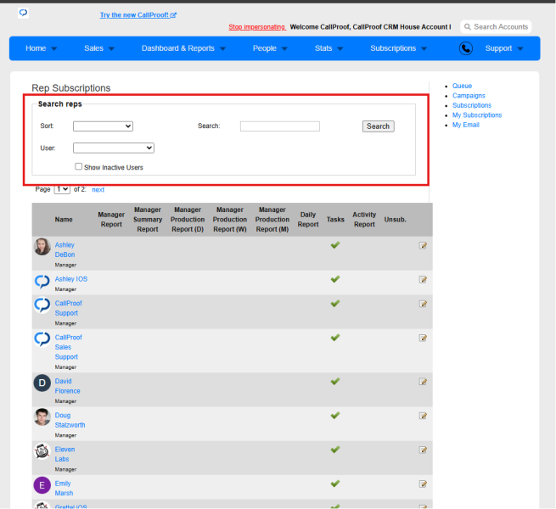Viewport: 556px width, 509px height.
Task: Expand the Home menu
Action: click(41, 48)
